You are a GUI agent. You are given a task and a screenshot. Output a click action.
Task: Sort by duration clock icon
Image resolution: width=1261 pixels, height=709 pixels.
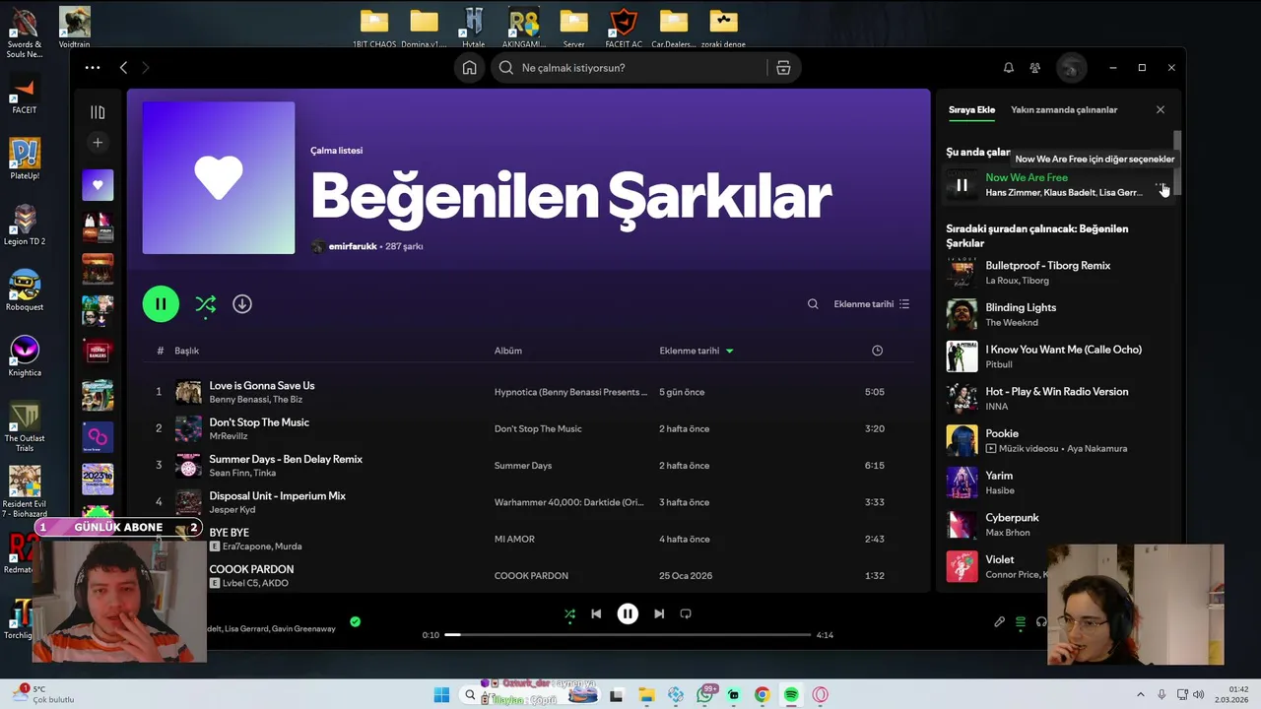(x=877, y=351)
